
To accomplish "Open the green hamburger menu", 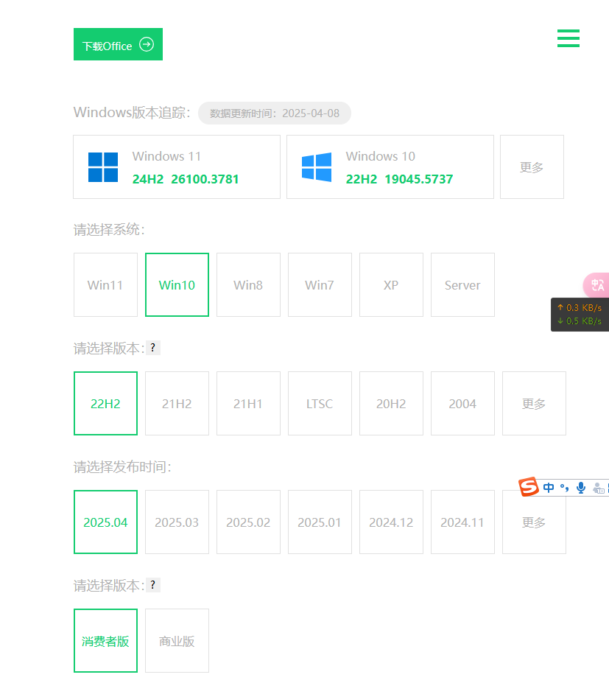I will point(568,38).
